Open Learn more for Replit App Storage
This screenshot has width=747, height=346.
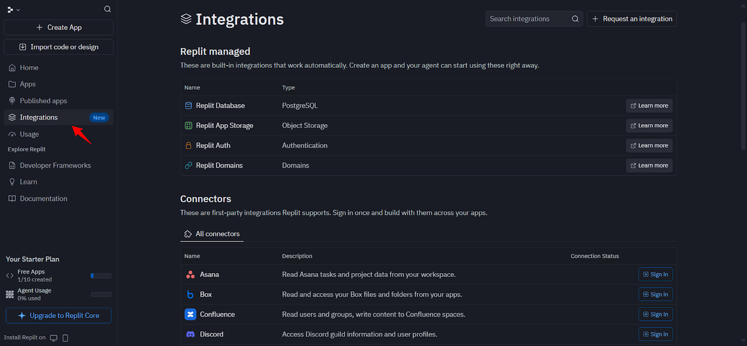649,126
